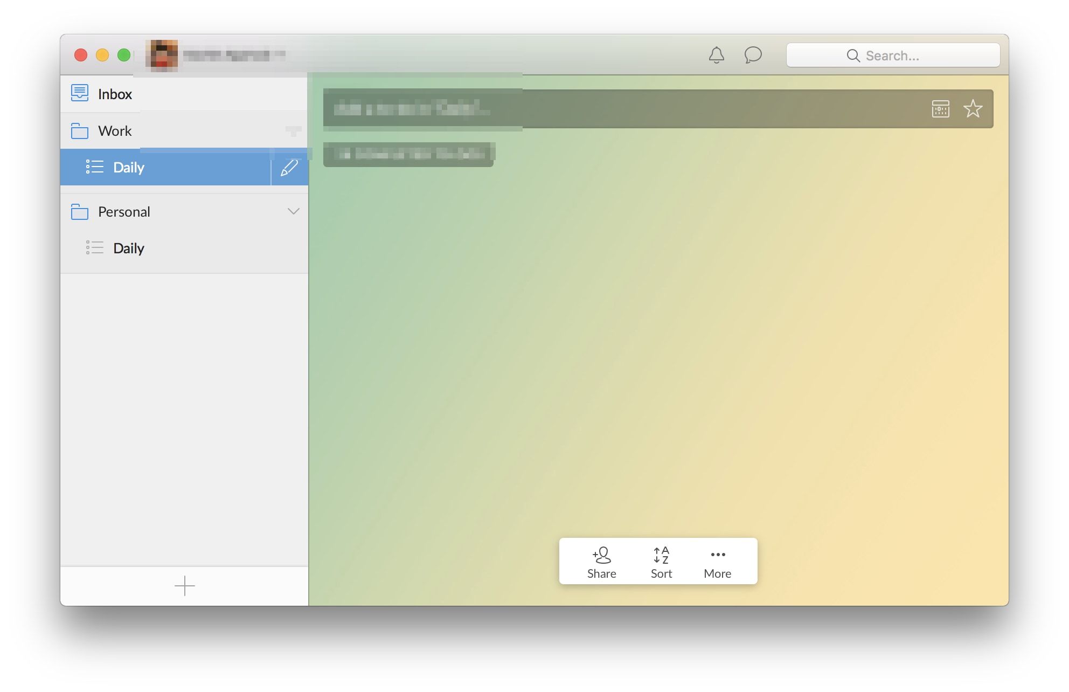This screenshot has height=692, width=1069.
Task: Click the user avatar picture
Action: [164, 55]
